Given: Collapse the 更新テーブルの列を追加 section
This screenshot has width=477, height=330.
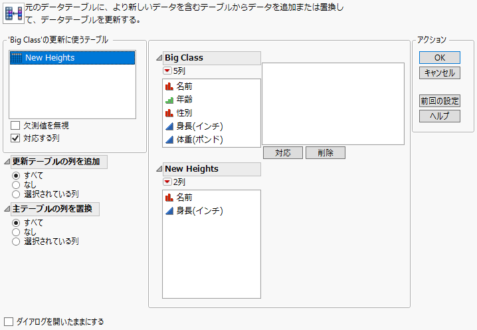Looking at the screenshot, I should (7, 162).
